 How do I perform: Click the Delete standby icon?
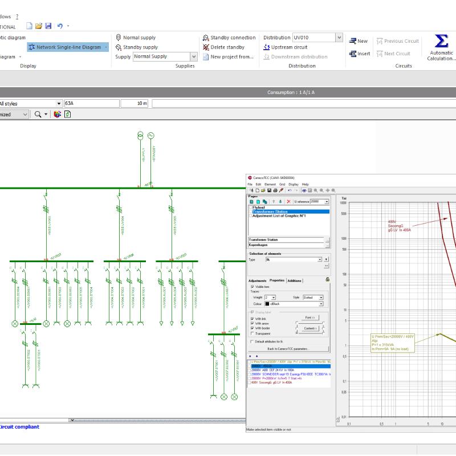click(x=206, y=47)
